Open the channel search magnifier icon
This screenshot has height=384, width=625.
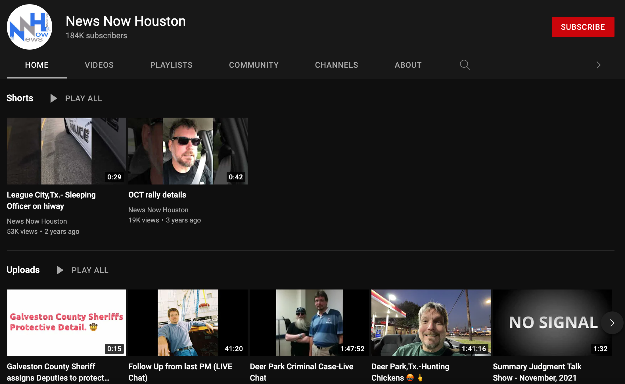pos(465,65)
